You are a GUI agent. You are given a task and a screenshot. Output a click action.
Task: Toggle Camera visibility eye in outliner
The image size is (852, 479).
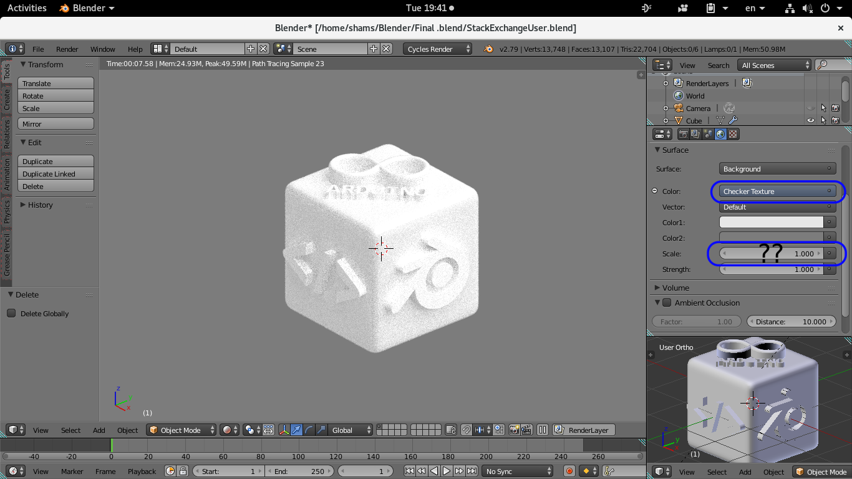(811, 108)
